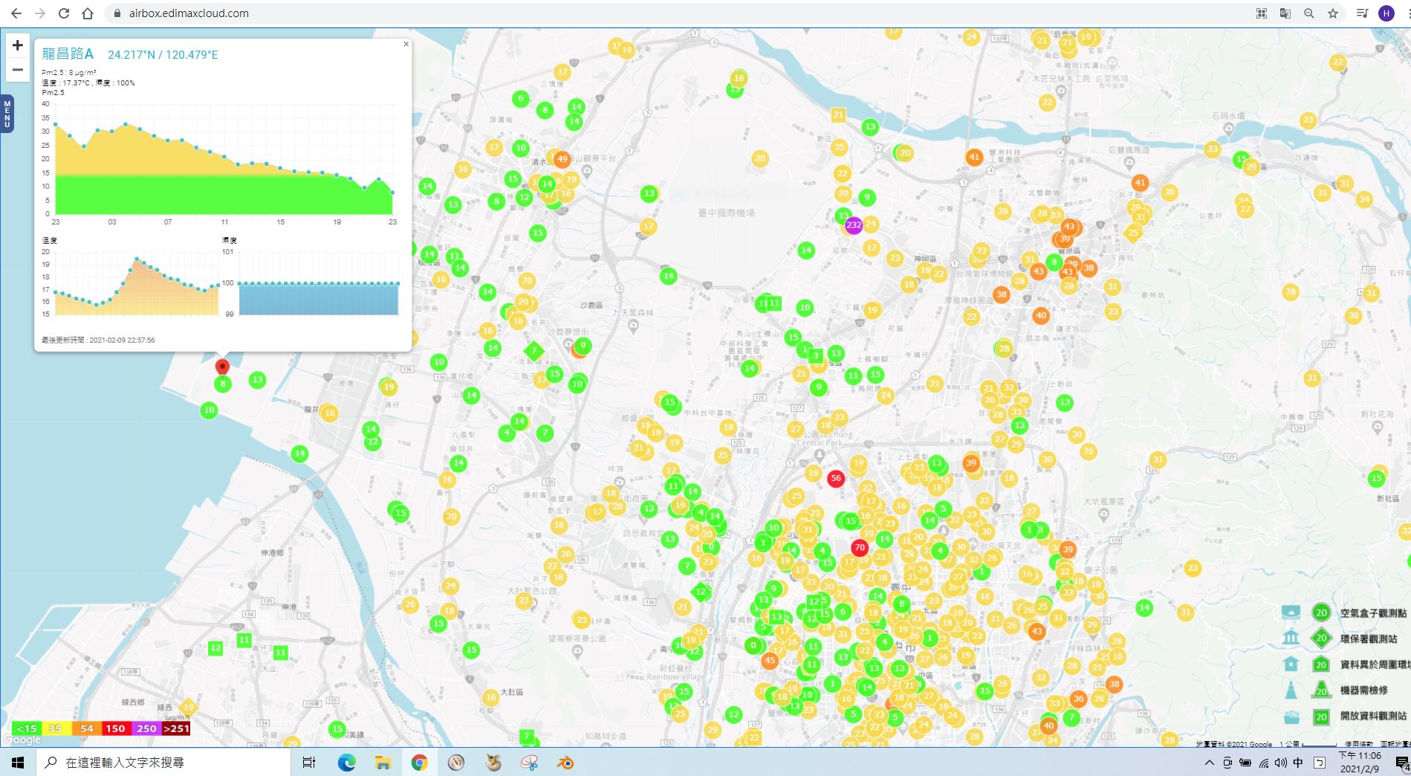Image resolution: width=1411 pixels, height=776 pixels.
Task: Click the address bar airbox.edimaxcloud.com
Action: click(x=189, y=13)
